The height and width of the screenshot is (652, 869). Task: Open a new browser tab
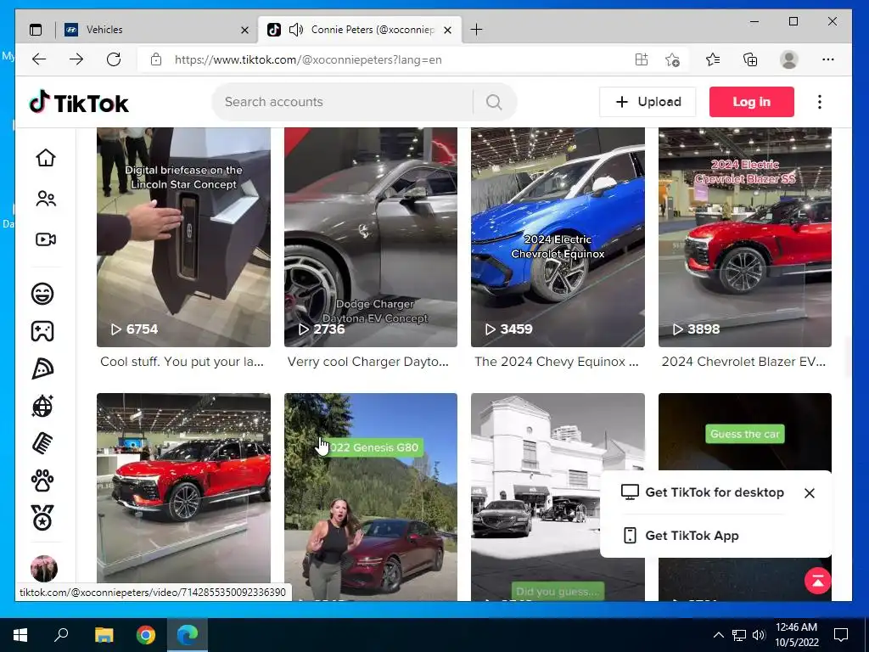[x=476, y=30]
